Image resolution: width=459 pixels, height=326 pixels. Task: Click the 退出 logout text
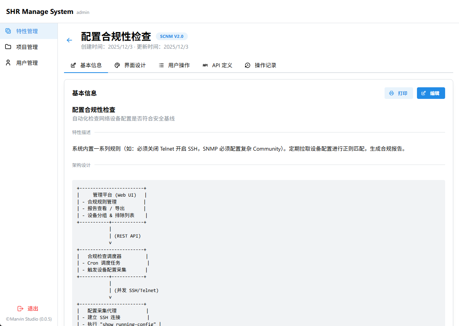point(33,309)
